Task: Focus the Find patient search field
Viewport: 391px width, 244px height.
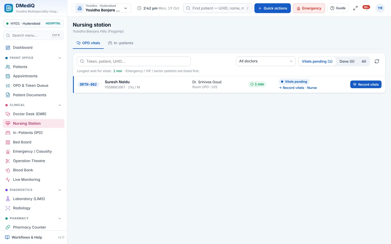Action: point(217,8)
